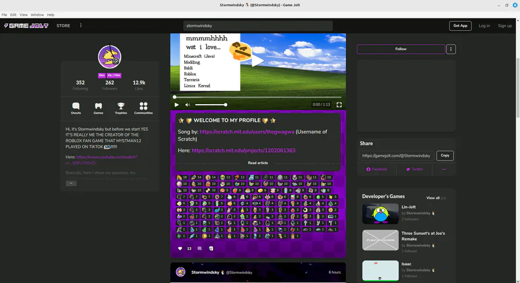Open the Trophies section of the profile

121,108
